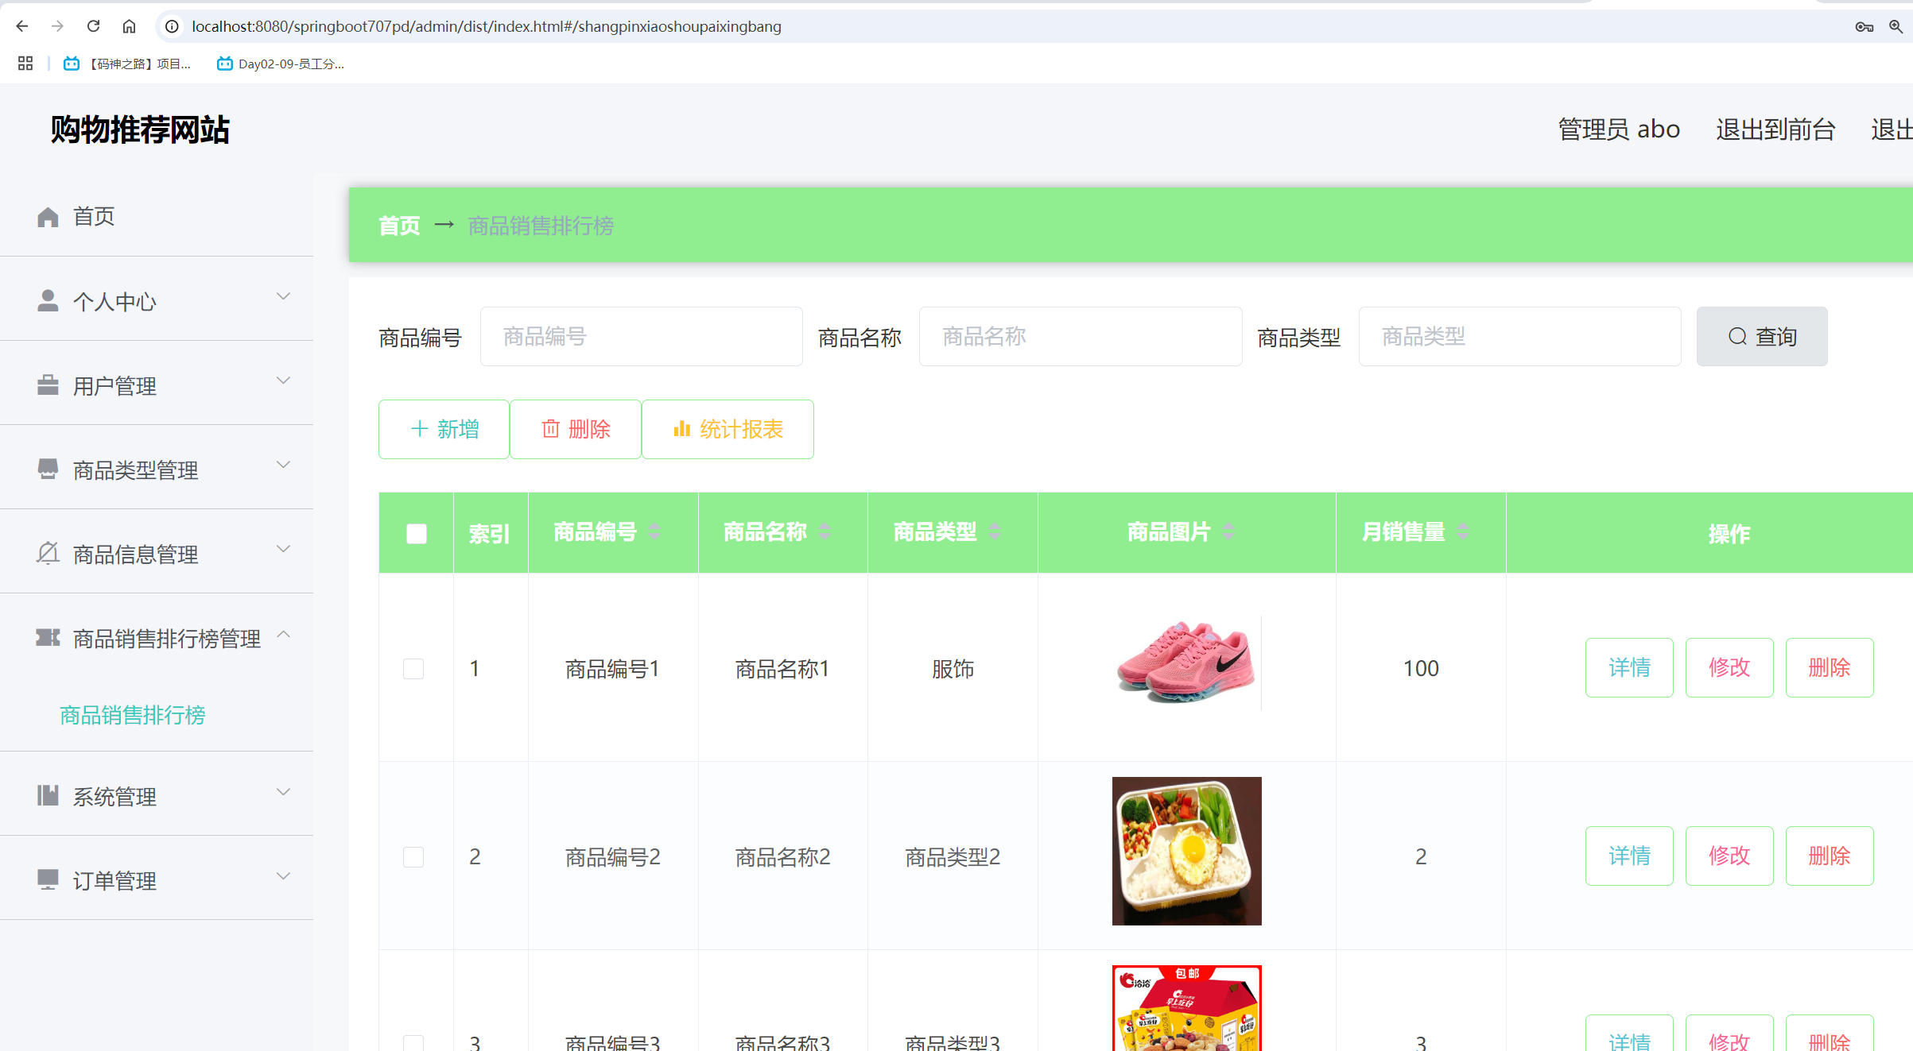The image size is (1913, 1051).
Task: Click the trash icon in the 删除 button
Action: pos(553,429)
